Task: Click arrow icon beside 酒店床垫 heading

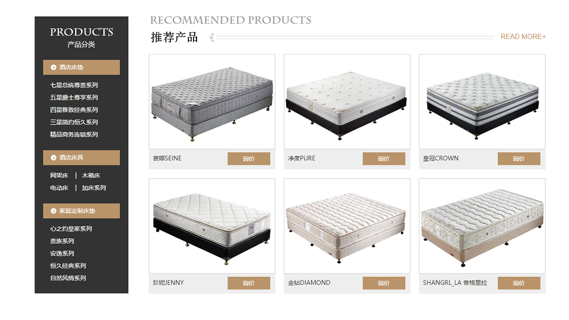Action: [x=53, y=67]
